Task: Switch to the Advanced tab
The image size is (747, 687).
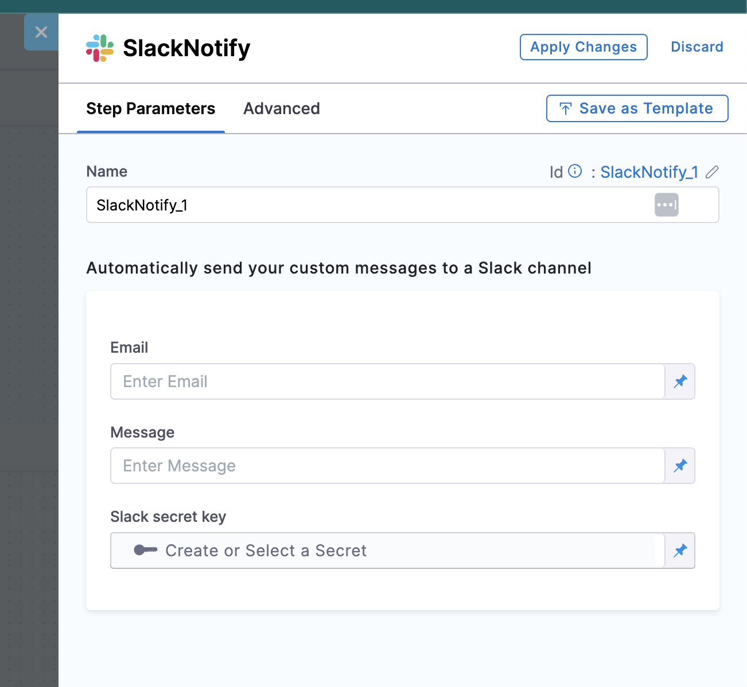Action: click(x=281, y=108)
